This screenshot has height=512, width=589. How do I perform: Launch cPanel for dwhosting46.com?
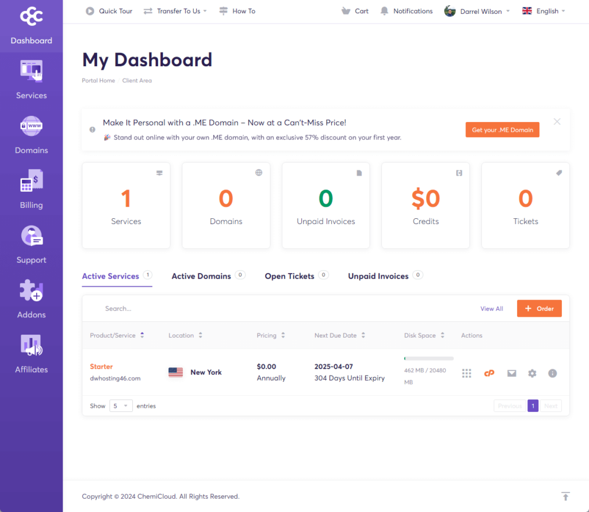pyautogui.click(x=489, y=373)
